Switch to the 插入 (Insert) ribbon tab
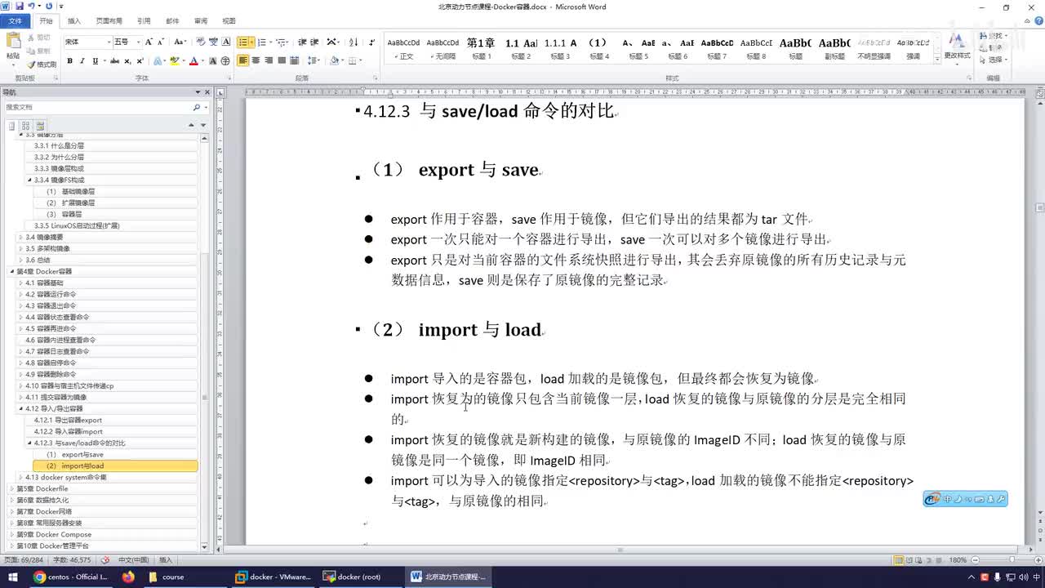 coord(73,20)
